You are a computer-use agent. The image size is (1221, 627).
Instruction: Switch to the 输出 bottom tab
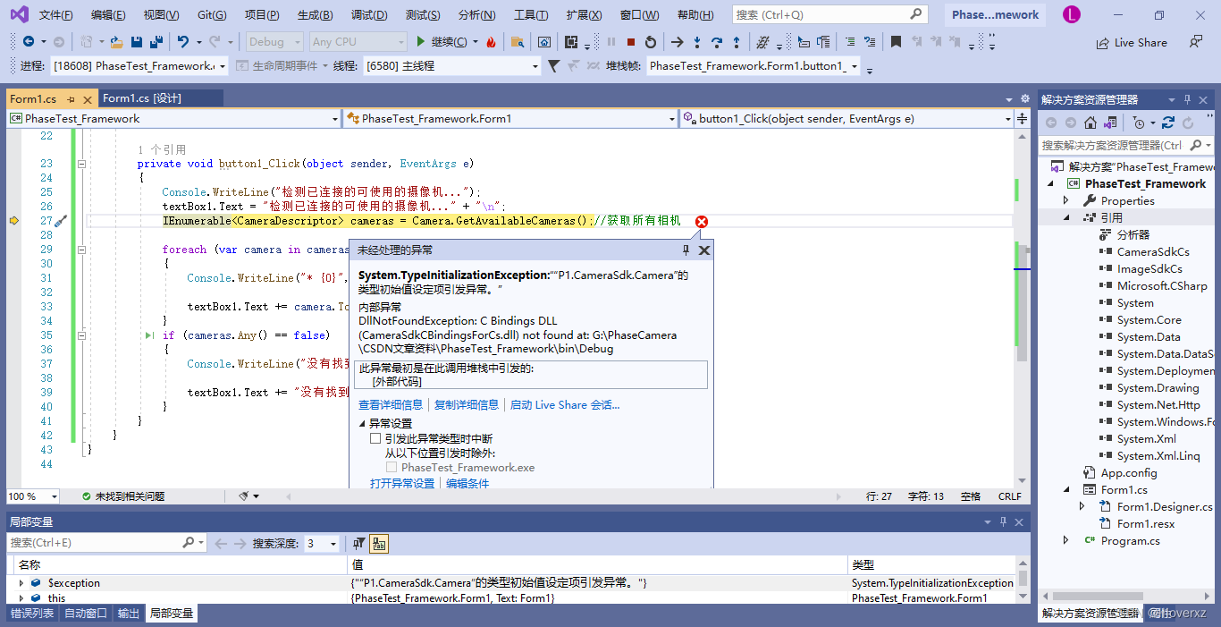129,613
